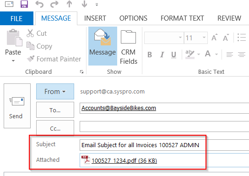This screenshot has width=249, height=176.
Task: Activate the Format Painter
Action: (54, 59)
